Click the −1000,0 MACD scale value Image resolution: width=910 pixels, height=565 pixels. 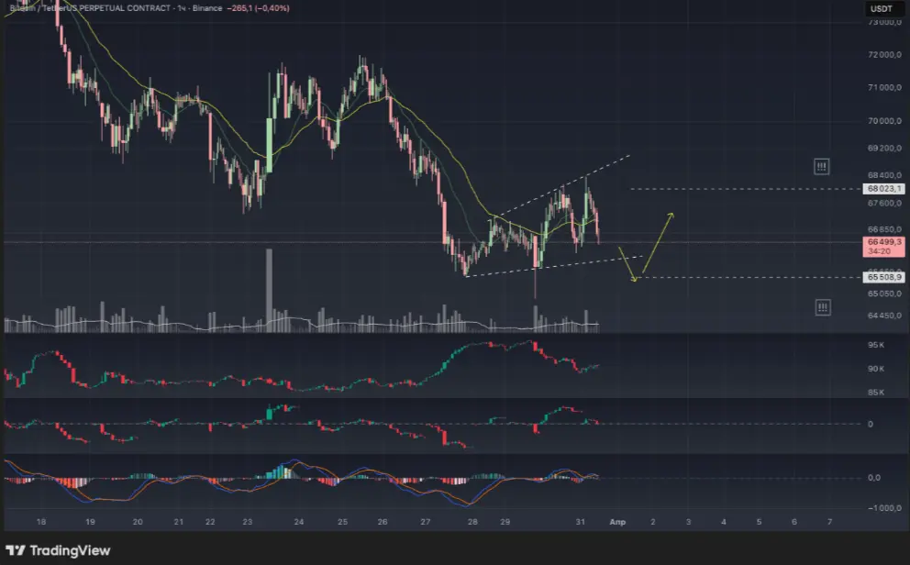[x=884, y=507]
